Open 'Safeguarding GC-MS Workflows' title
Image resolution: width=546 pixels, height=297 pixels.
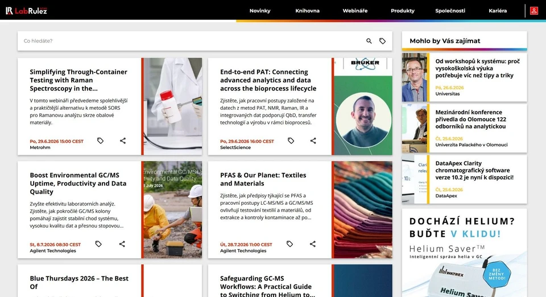tap(267, 286)
